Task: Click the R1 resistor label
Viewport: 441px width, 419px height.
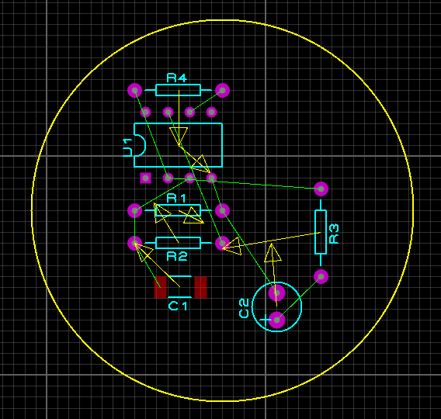Action: pyautogui.click(x=176, y=198)
